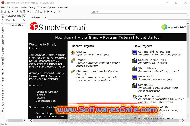The height and width of the screenshot is (126, 190).
Task: Open the dropdown arrow beside Run
Action: pyautogui.click(x=51, y=12)
